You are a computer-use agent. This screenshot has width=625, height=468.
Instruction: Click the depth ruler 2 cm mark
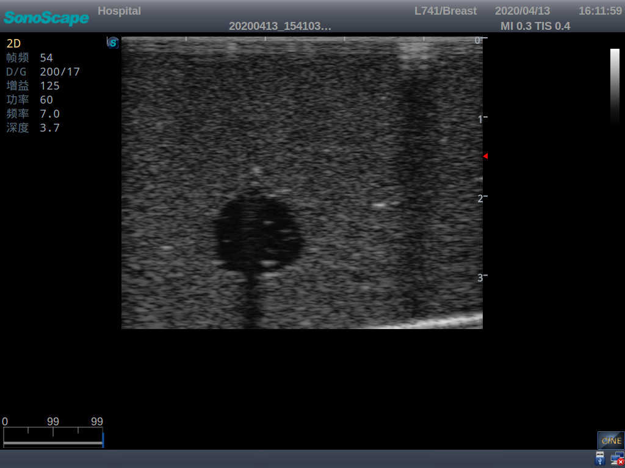pyautogui.click(x=480, y=197)
